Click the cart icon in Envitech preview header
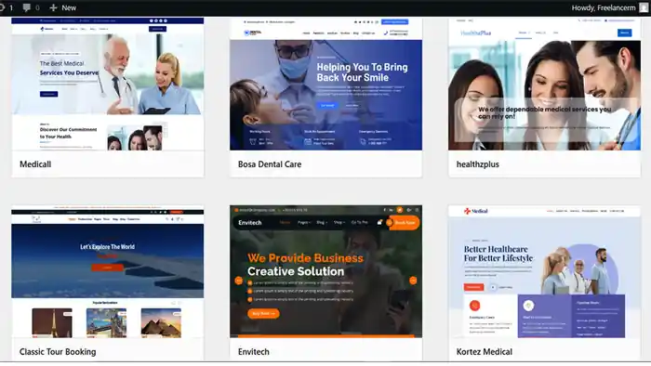Screen dimensions: 651x366 (379, 223)
